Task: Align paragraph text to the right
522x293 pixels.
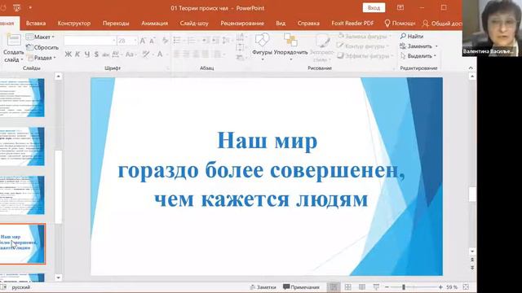Action: click(196, 55)
